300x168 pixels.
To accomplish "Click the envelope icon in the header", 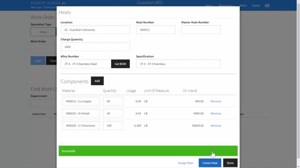I will [267, 6].
